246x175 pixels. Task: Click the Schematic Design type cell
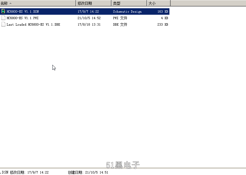(127, 11)
